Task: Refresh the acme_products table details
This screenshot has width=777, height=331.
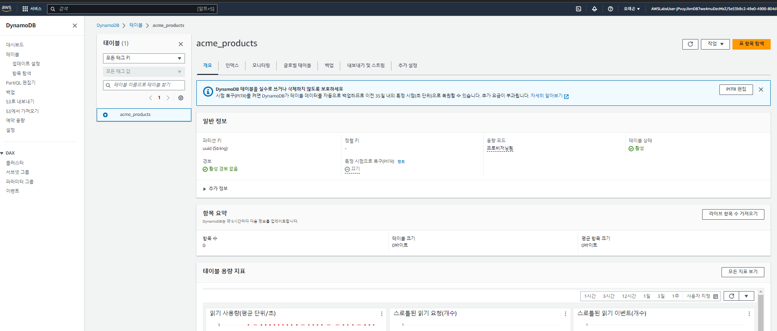Action: click(690, 44)
